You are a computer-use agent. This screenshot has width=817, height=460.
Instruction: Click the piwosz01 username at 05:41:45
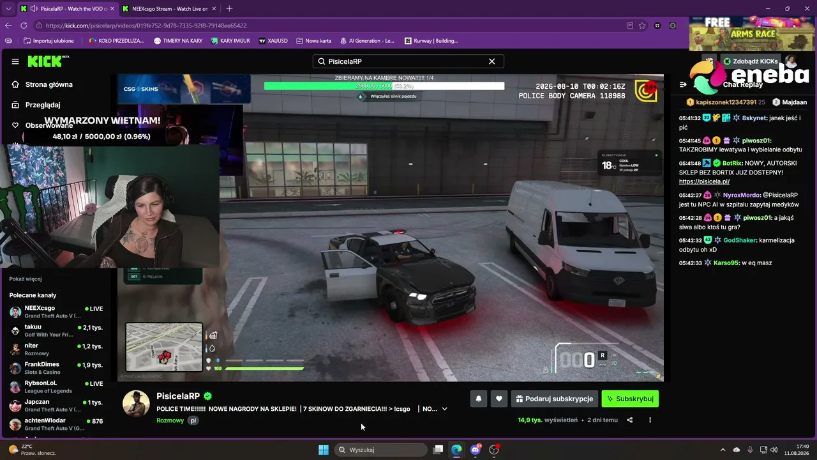(756, 141)
